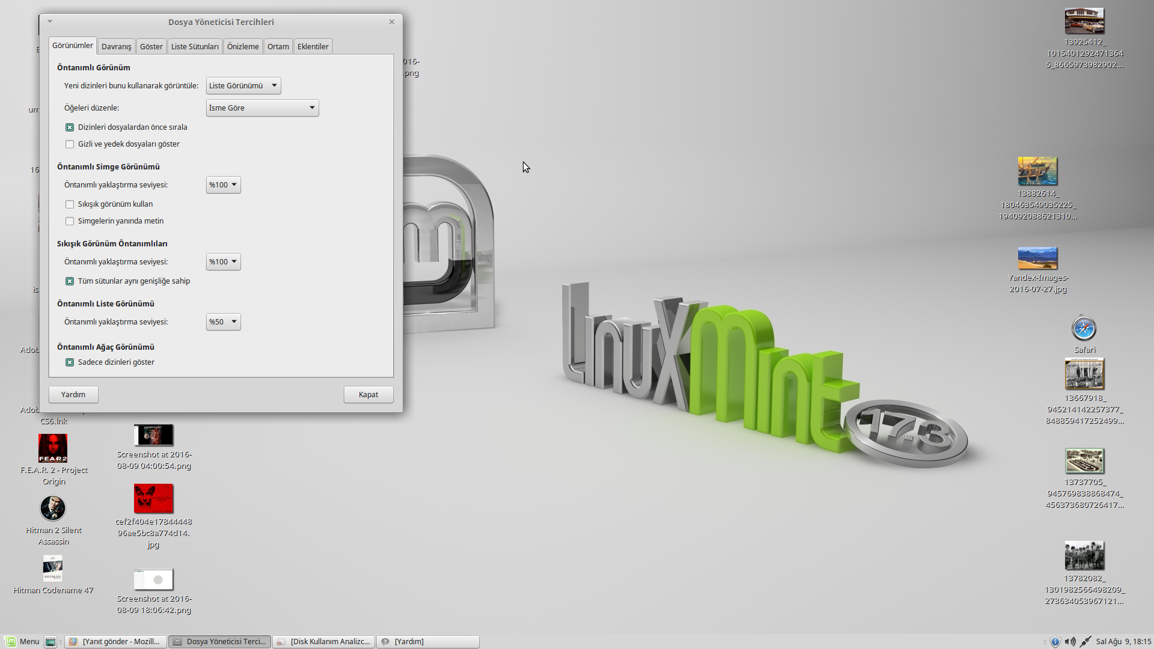Open the window menu arrow in dialog title bar

[50, 22]
